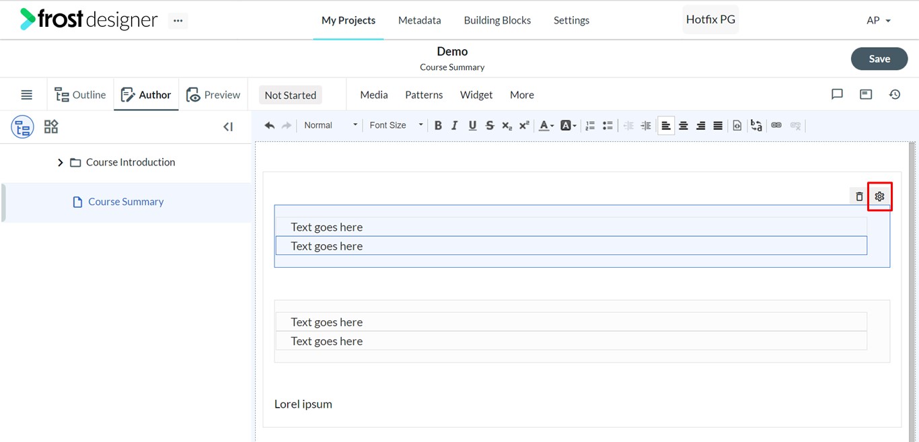Viewport: 919px width, 442px height.
Task: Align text to the right
Action: coord(701,125)
